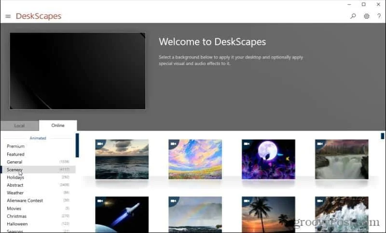Click the Animated section header
The height and width of the screenshot is (233, 386).
click(x=38, y=138)
